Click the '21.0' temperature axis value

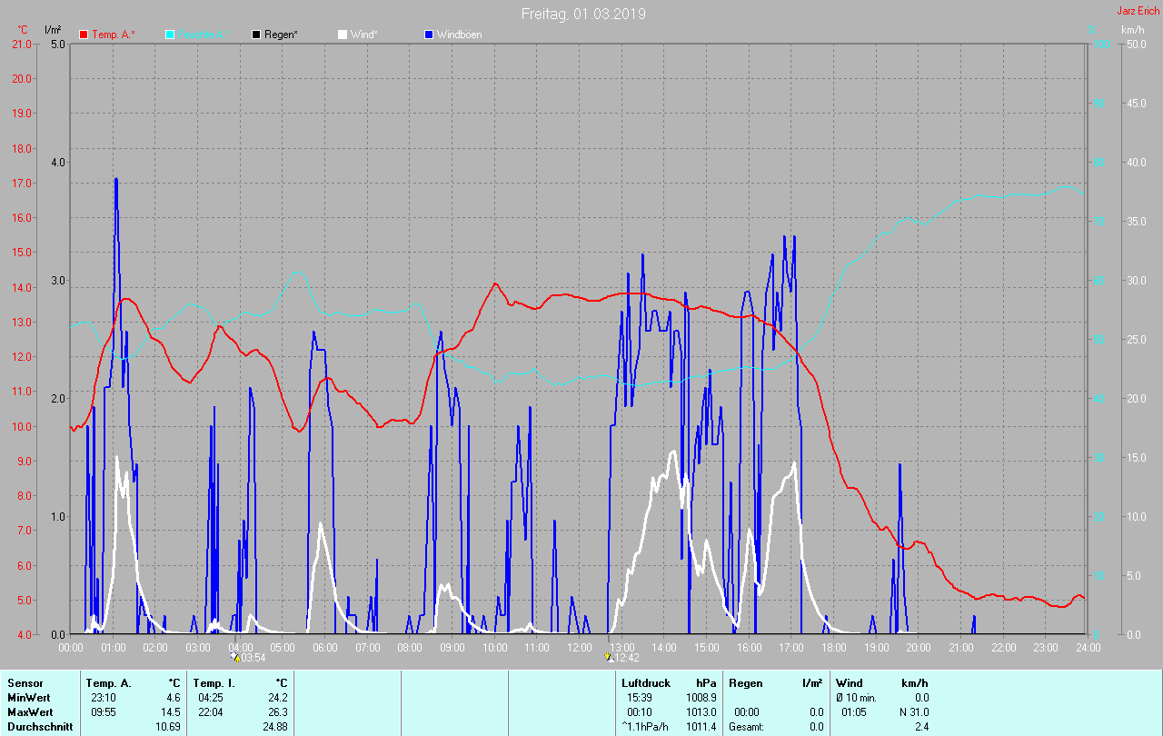point(20,45)
